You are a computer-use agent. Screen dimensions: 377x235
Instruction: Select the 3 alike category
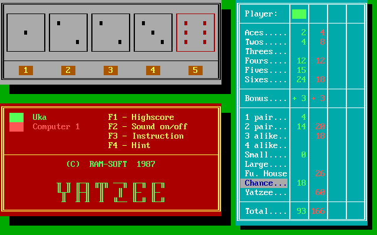point(266,136)
